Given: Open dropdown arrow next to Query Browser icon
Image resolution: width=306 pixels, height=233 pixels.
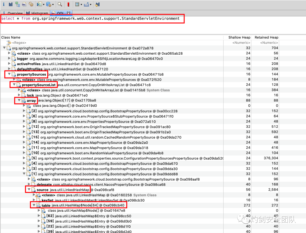Looking at the screenshot, I should coord(53,5).
